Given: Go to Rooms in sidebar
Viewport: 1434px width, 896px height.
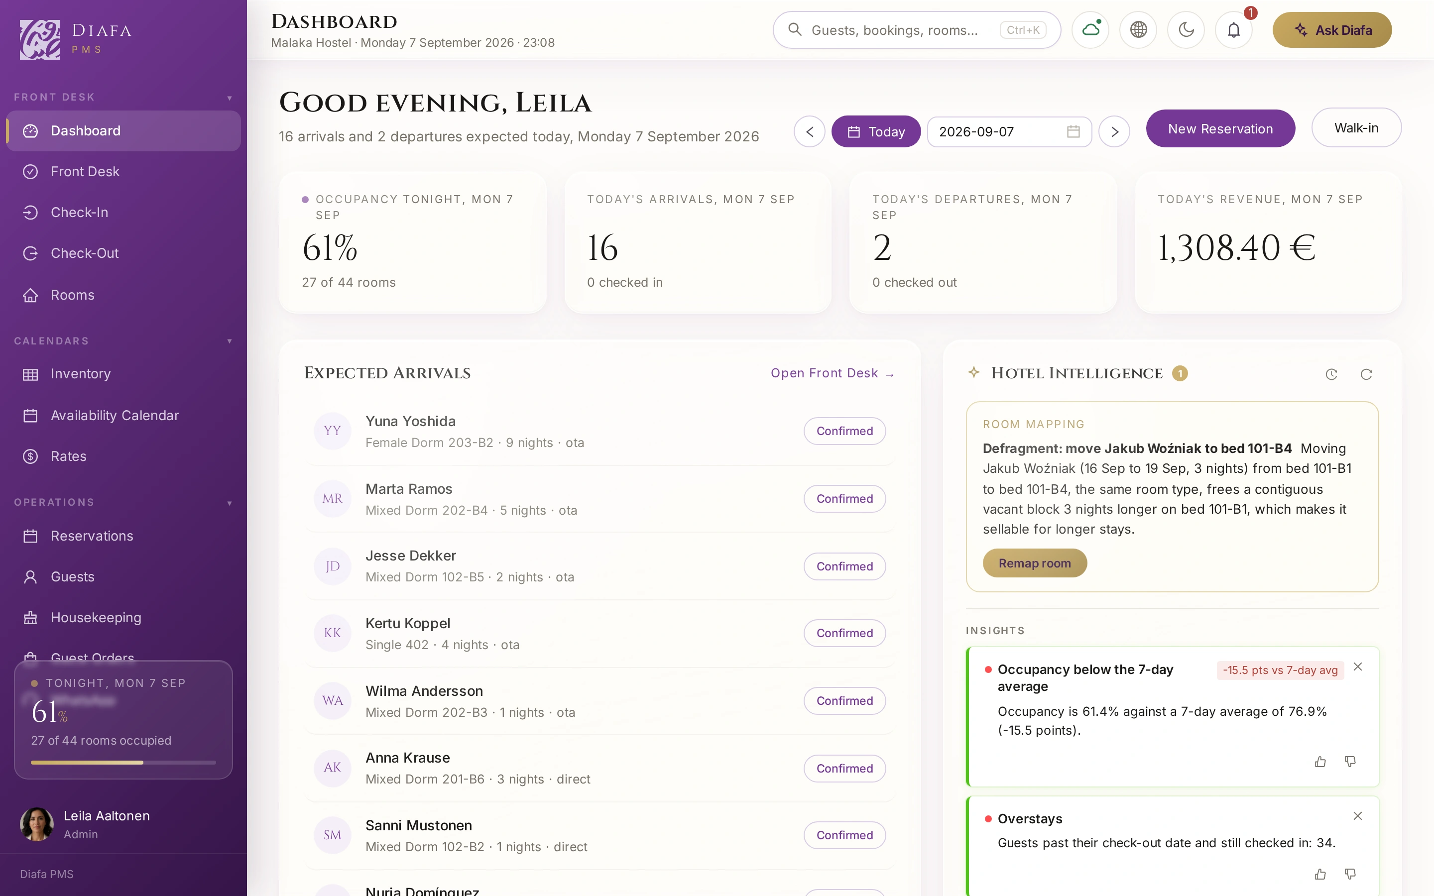Looking at the screenshot, I should (123, 295).
